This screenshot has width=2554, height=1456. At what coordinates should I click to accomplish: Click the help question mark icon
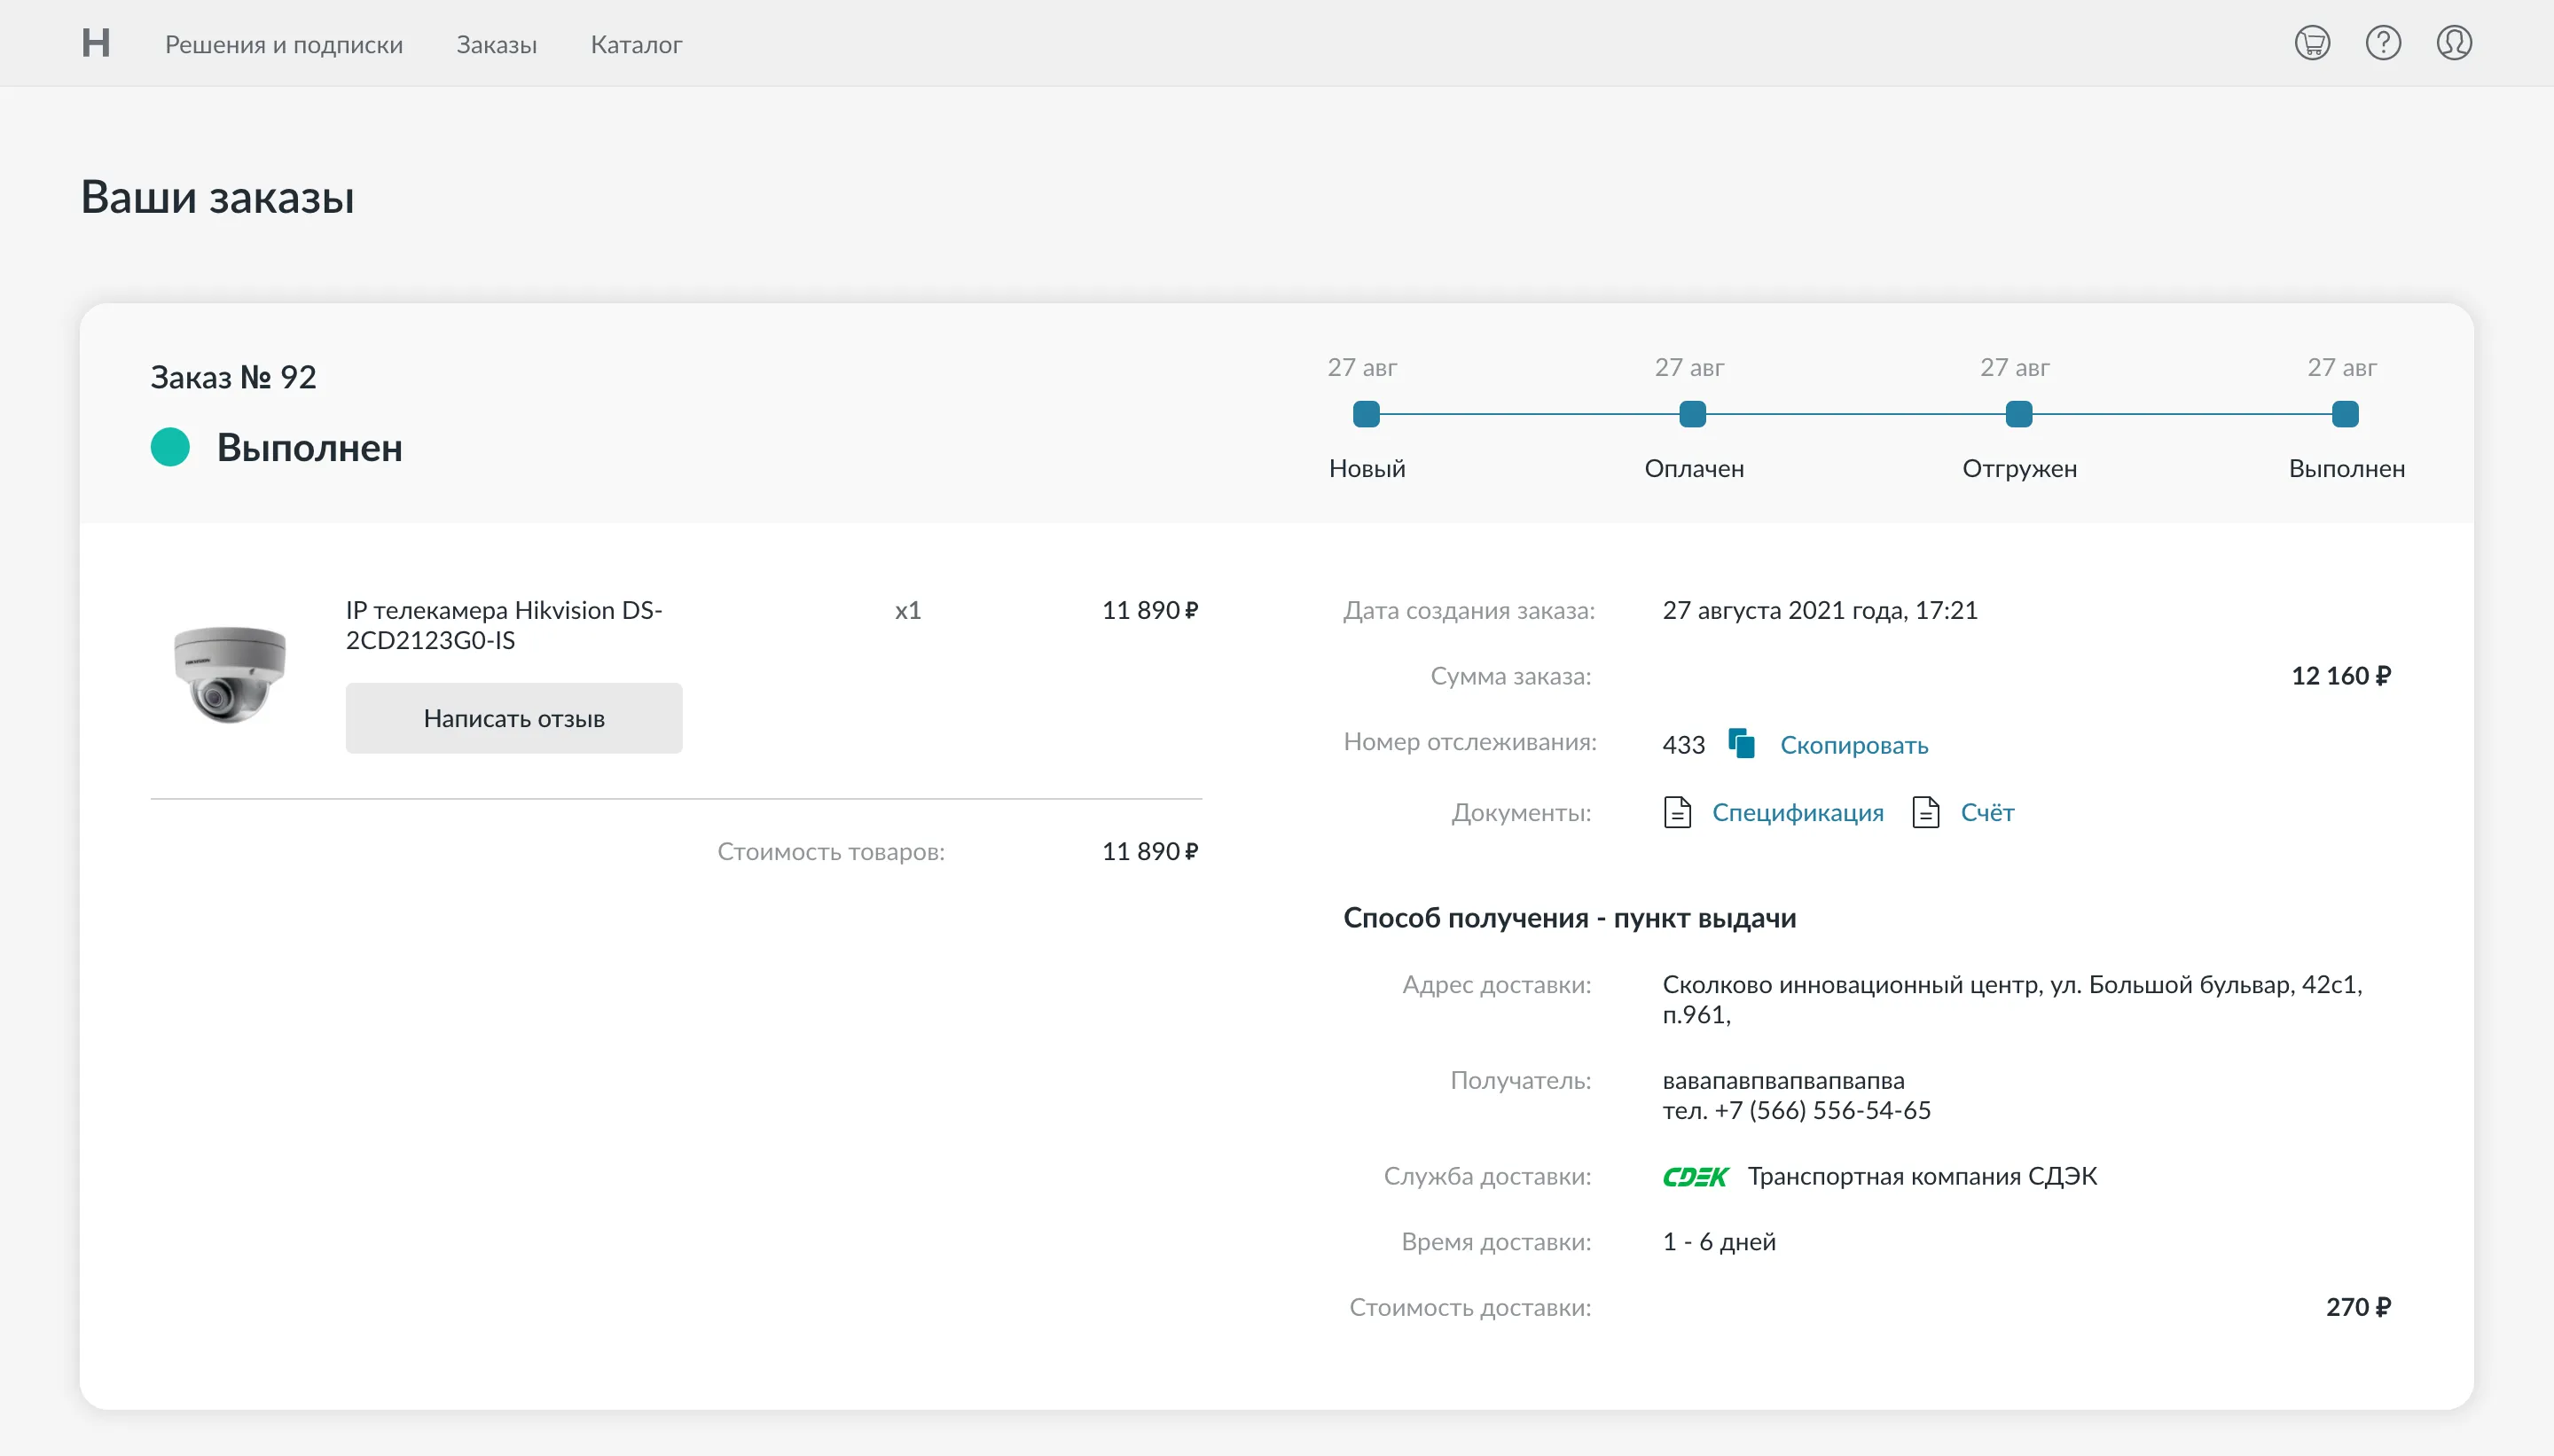2382,43
